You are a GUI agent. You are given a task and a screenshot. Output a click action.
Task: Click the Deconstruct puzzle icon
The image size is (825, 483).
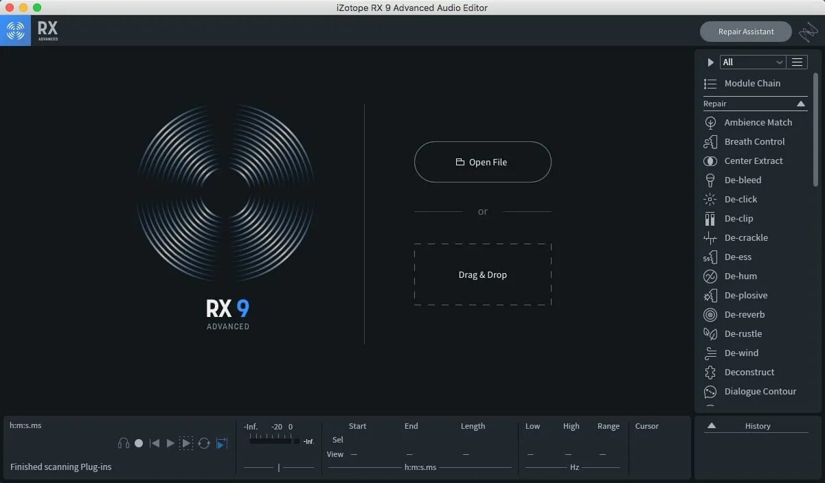coord(710,373)
